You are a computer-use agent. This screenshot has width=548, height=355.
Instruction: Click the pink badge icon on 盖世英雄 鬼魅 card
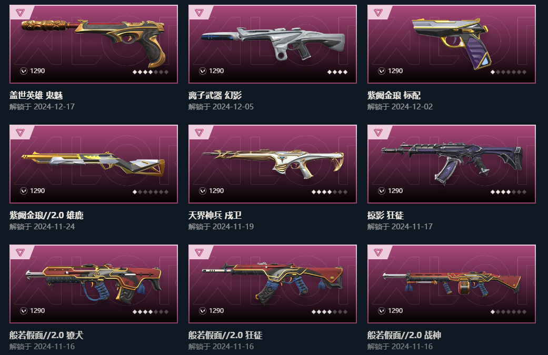coord(21,13)
